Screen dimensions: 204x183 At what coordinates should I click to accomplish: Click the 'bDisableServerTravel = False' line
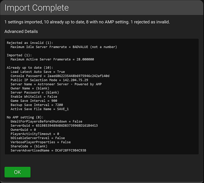[x=37, y=138]
